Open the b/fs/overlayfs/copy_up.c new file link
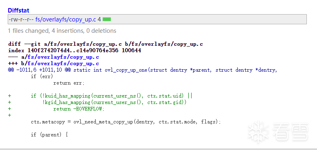 pos(63,64)
